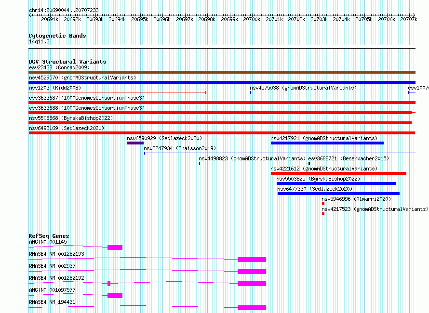The image size is (429, 313).
Task: Click the magenta exon of RNASE4|NM_001282193
Action: click(252, 260)
